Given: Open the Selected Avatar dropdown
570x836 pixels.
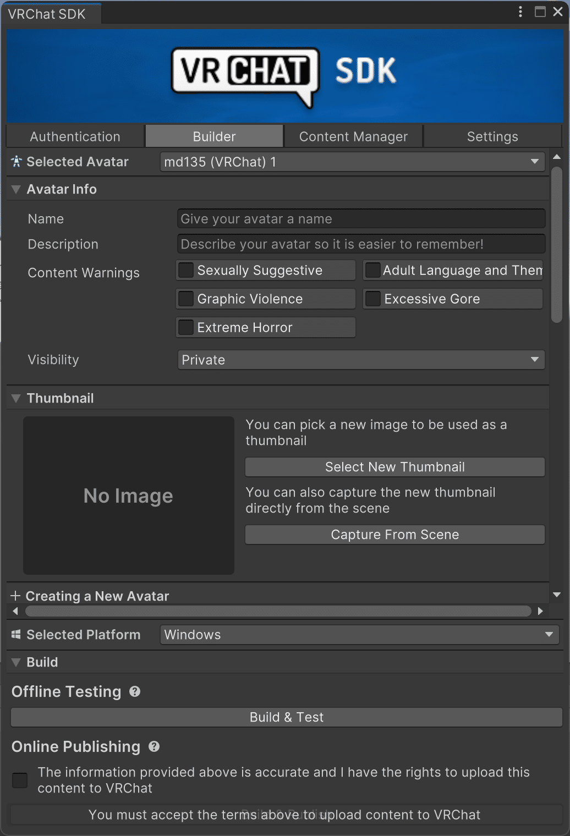Looking at the screenshot, I should [x=352, y=162].
